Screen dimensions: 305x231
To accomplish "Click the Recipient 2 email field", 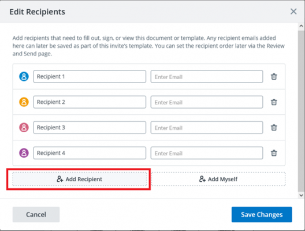I will point(207,102).
